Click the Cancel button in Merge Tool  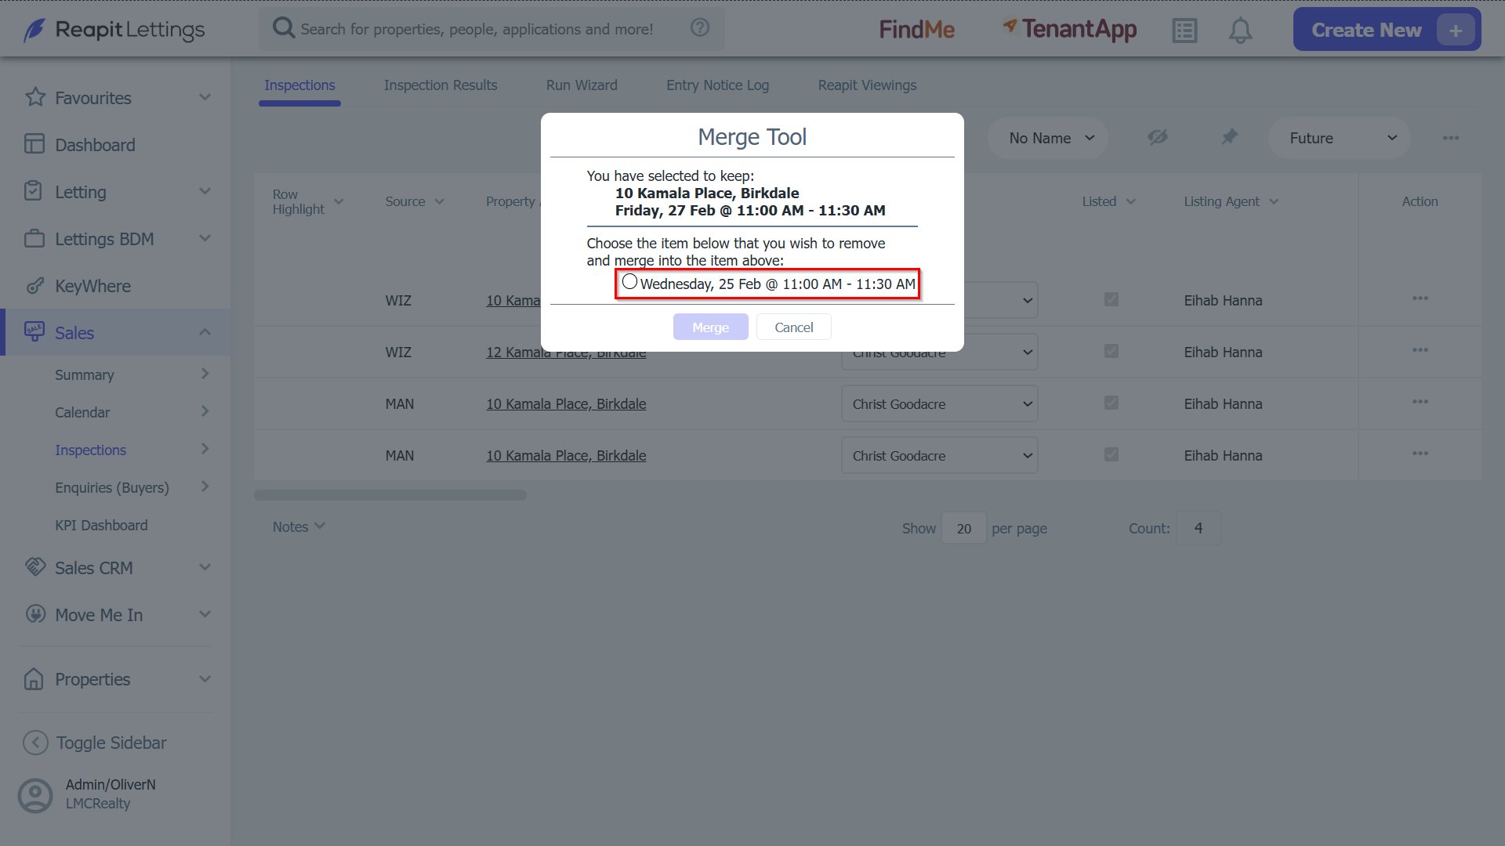point(793,327)
